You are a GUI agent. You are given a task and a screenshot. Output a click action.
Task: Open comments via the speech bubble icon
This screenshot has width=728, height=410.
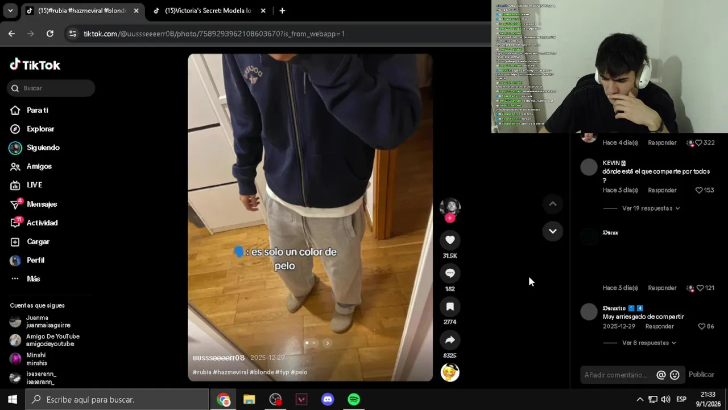[450, 273]
